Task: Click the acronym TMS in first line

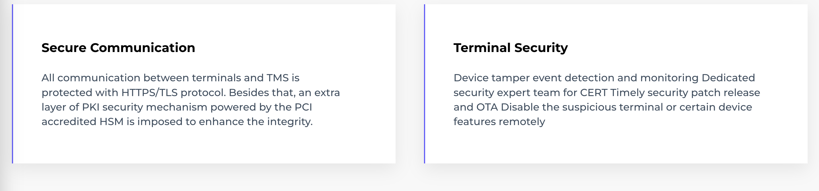Action: coord(278,78)
